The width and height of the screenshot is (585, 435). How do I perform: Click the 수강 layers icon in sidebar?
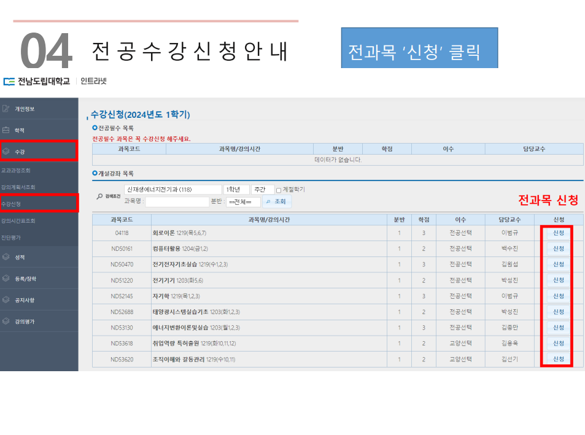[x=6, y=150]
